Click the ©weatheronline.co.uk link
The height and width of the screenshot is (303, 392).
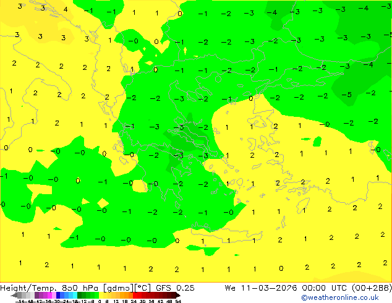point(340,297)
